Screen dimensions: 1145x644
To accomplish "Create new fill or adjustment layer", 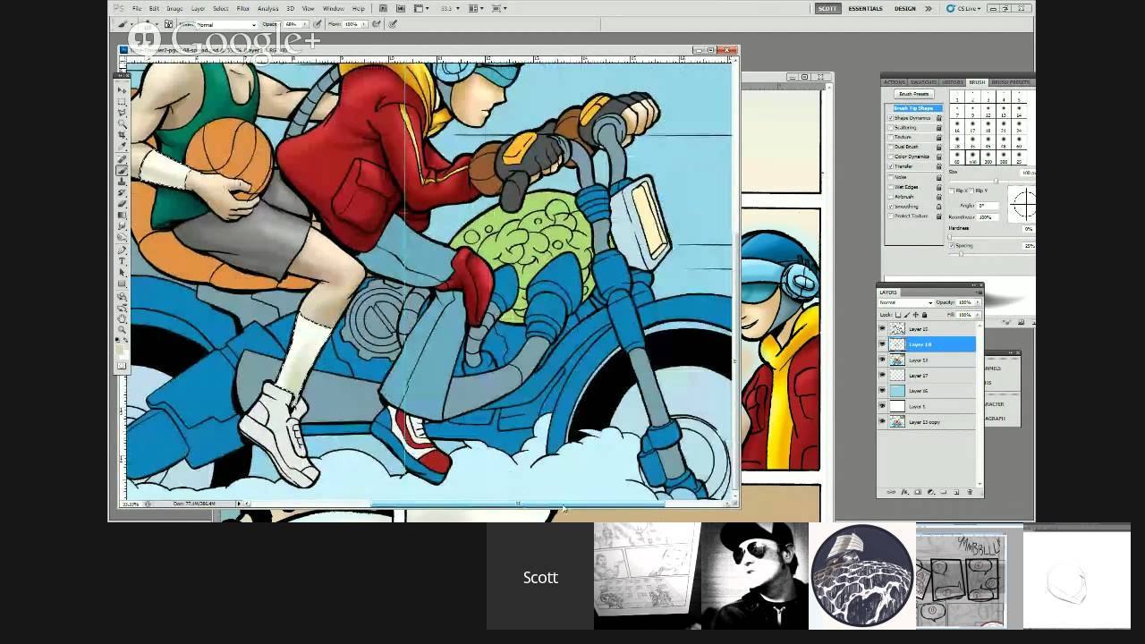I will [x=930, y=492].
